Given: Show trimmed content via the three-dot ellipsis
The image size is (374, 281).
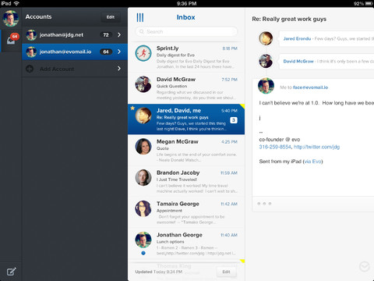Looking at the screenshot, I should [264, 204].
